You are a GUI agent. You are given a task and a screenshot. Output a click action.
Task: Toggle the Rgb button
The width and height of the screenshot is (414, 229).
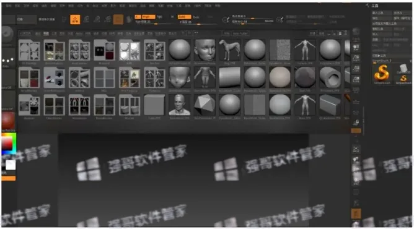(x=159, y=17)
